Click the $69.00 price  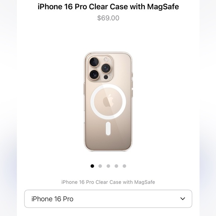coord(108,18)
